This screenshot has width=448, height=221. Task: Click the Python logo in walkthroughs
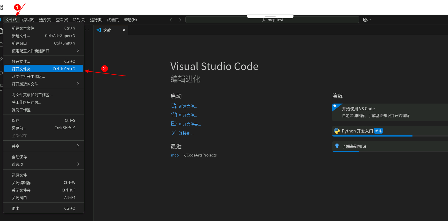coord(337,131)
